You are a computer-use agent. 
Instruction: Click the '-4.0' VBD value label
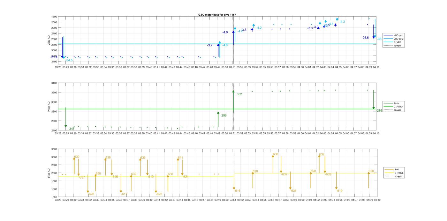tap(225, 33)
